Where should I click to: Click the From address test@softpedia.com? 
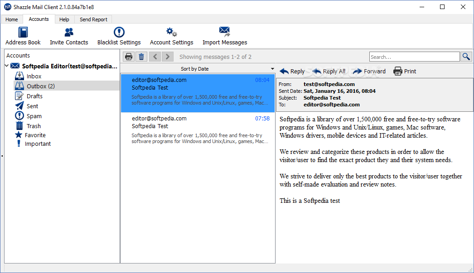pyautogui.click(x=329, y=84)
